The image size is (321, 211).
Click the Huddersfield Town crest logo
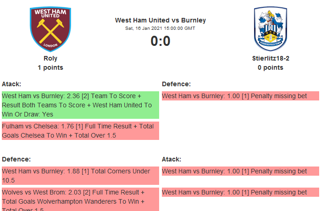pyautogui.click(x=271, y=29)
